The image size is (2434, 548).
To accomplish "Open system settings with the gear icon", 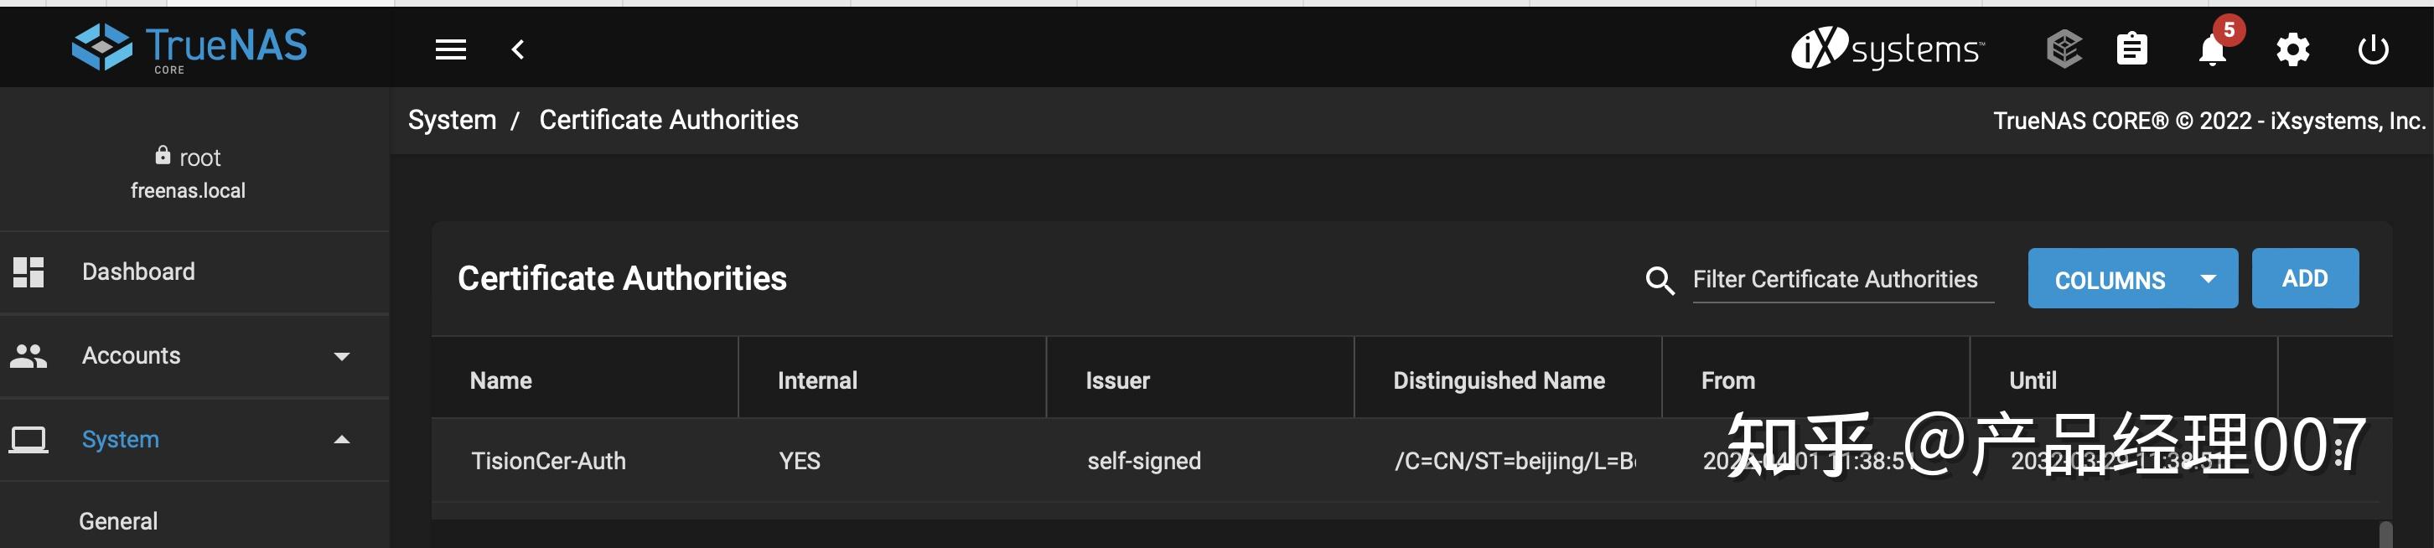I will pos(2293,50).
